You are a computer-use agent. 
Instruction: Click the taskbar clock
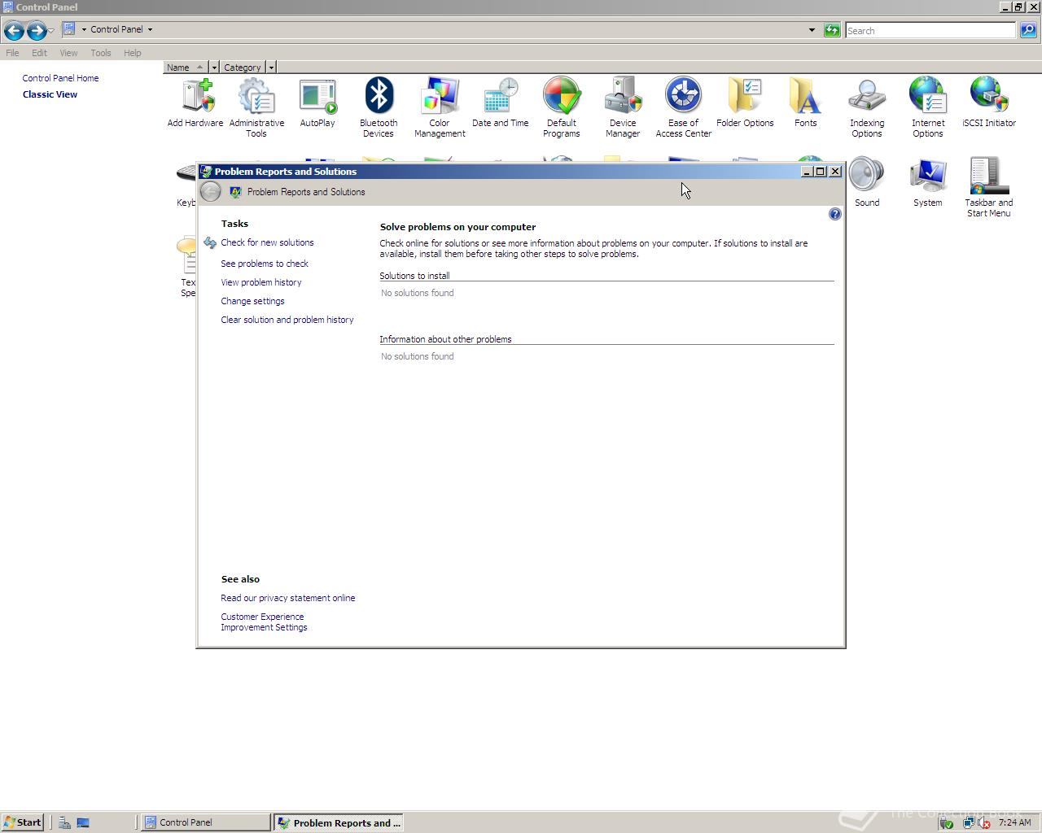pos(1014,822)
